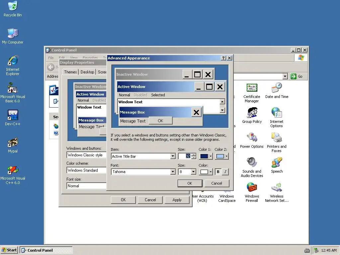Open the File menu in Control Panel
Image resolution: width=340 pixels, height=255 pixels.
click(x=51, y=58)
